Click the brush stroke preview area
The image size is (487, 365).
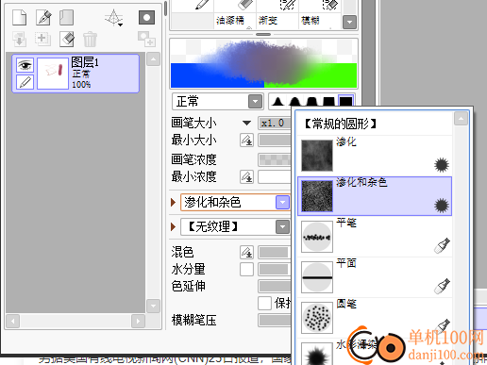263,63
